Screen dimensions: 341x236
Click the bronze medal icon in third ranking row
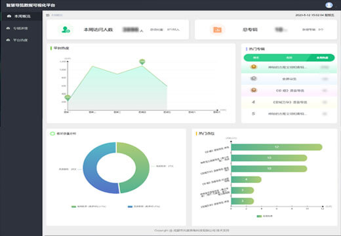pos(254,90)
